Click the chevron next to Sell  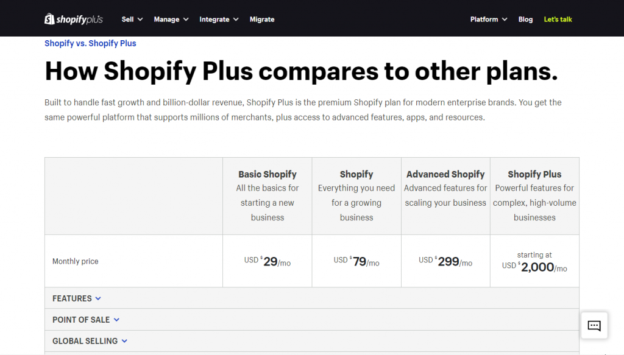[141, 19]
